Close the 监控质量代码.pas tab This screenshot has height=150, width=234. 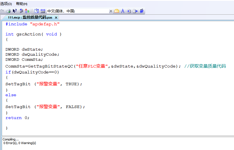pos(56,17)
